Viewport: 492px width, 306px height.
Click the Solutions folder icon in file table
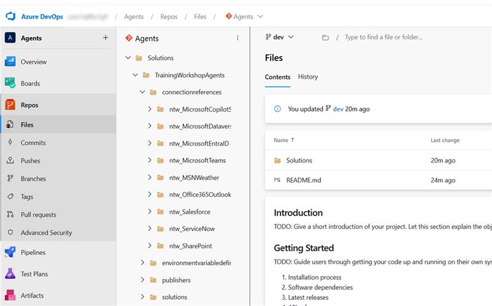[277, 161]
